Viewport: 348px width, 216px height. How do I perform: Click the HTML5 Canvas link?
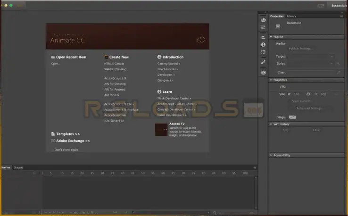114,63
